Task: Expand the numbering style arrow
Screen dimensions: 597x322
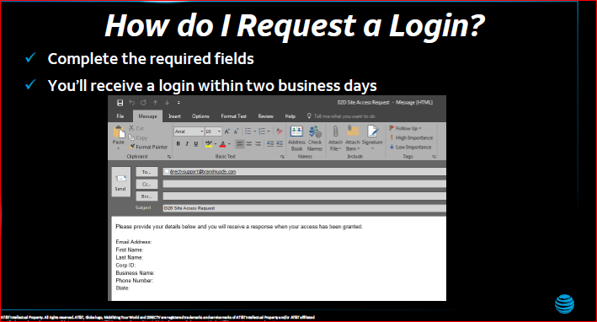Action: click(269, 131)
